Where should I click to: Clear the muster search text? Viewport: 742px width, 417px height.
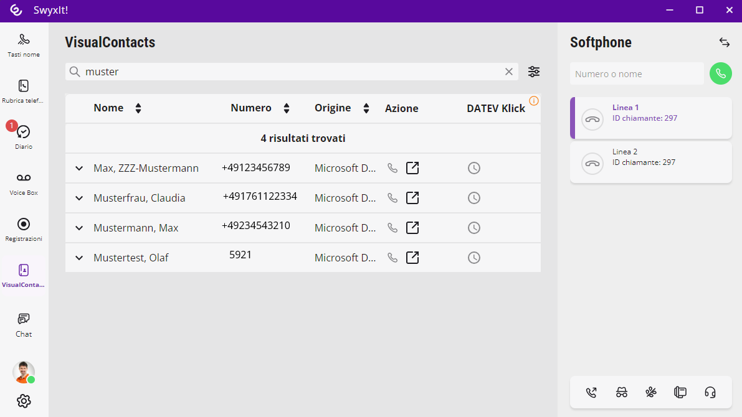tap(509, 72)
